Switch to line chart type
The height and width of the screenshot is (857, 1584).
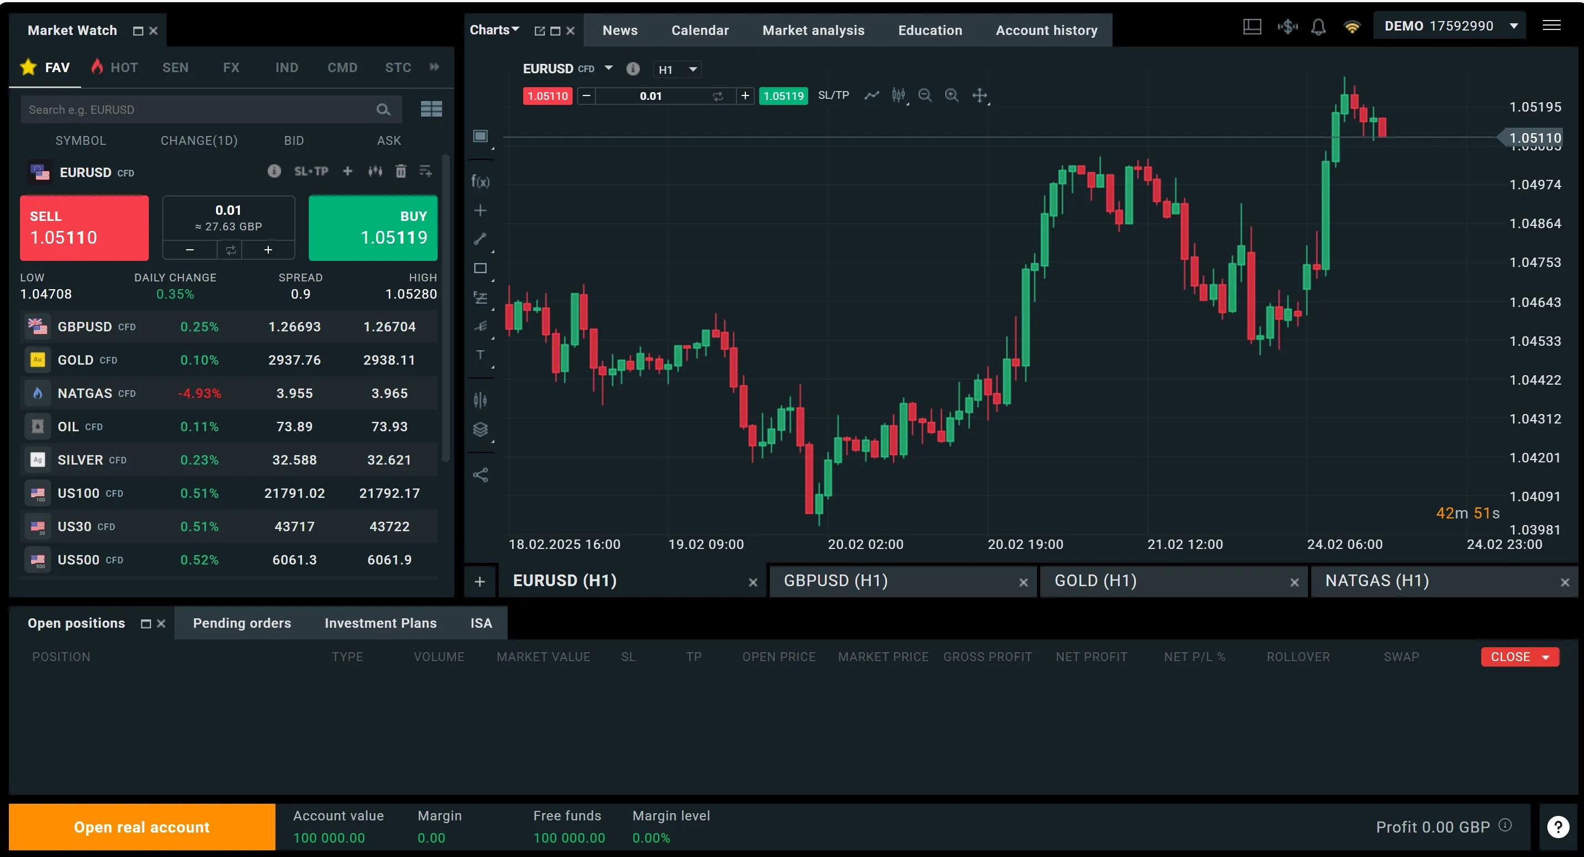click(871, 95)
